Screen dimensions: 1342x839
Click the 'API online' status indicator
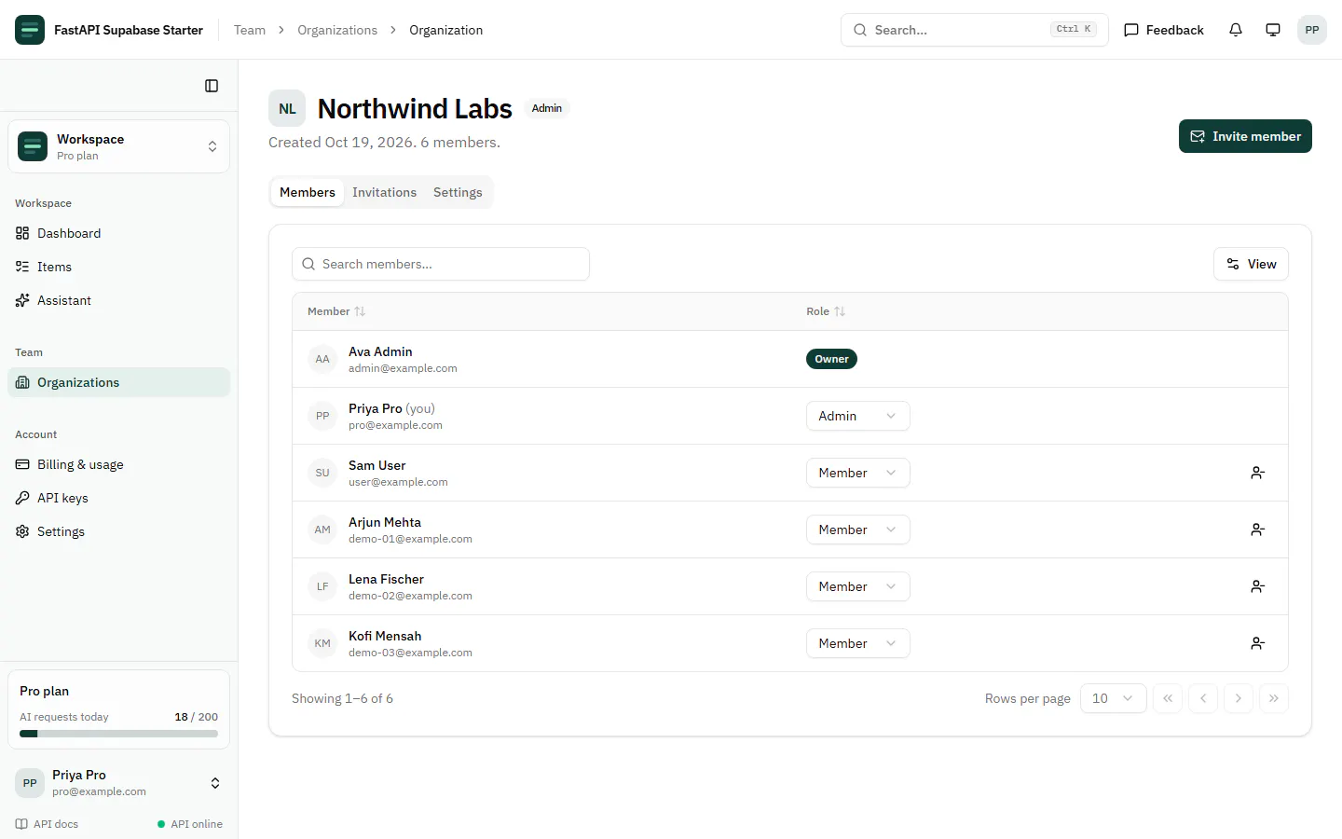tap(190, 824)
